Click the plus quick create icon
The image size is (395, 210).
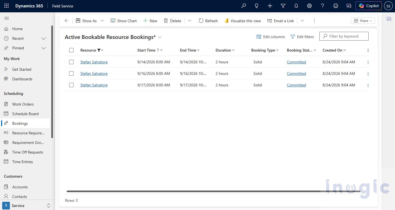tap(270, 6)
